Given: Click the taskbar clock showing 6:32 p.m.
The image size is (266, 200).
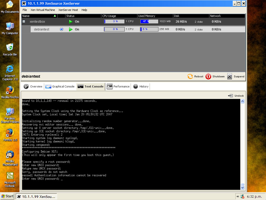Looking at the screenshot, I should pyautogui.click(x=254, y=197).
